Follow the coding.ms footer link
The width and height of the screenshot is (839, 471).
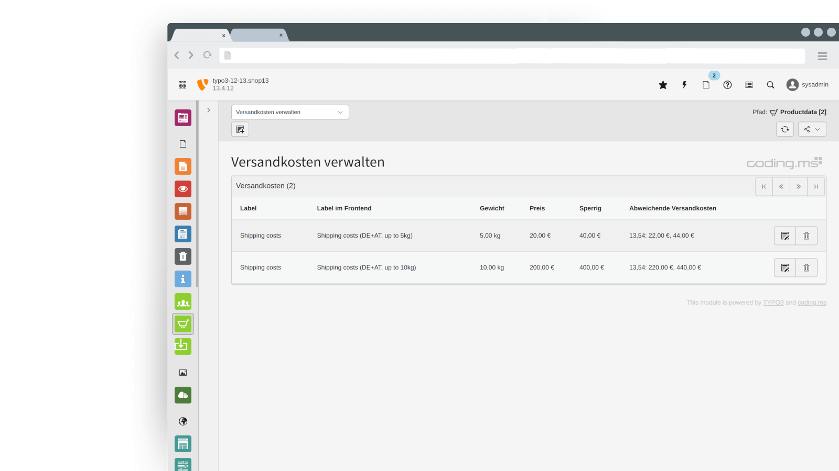812,302
